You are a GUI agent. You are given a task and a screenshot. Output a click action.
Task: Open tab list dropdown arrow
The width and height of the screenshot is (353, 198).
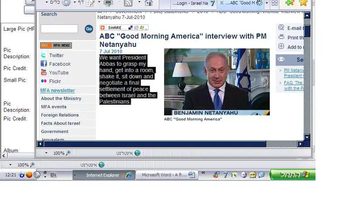click(267, 3)
